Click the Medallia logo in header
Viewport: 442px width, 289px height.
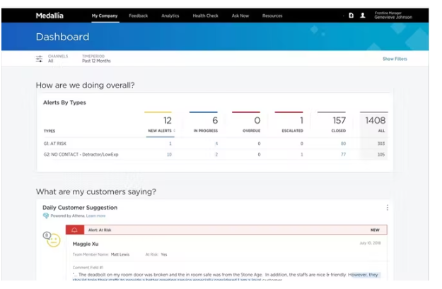pos(50,16)
